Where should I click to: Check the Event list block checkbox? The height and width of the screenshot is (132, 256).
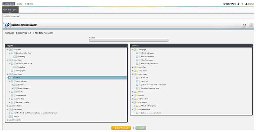pos(137,78)
